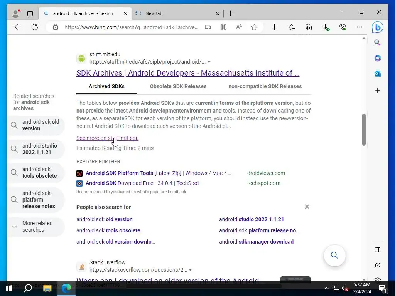This screenshot has width=395, height=296.
Task: Open Android SDK Platform Tools droidviews link
Action: 158,173
